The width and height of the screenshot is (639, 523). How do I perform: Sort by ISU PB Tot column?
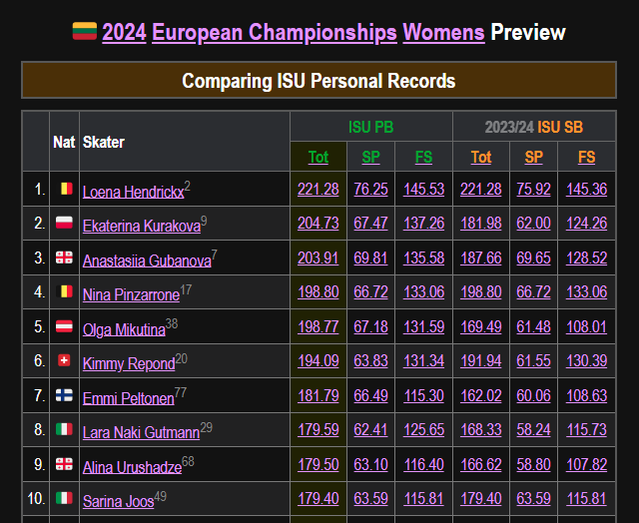[319, 157]
